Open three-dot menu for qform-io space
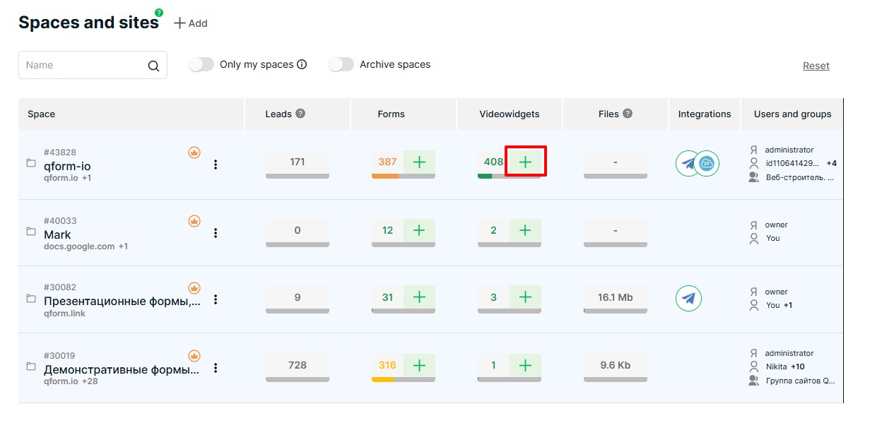 [216, 165]
